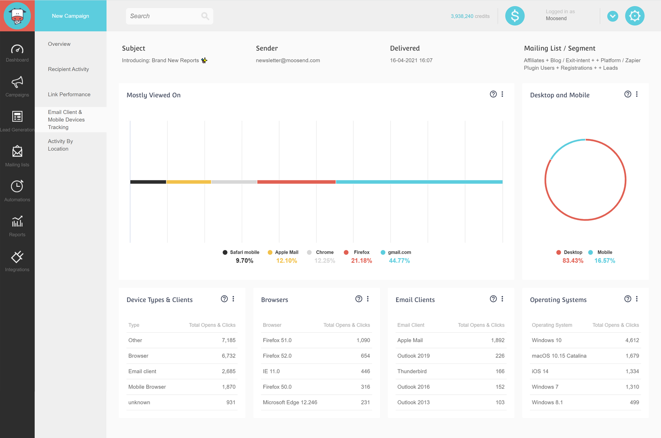Toggle the Safari mobile legend item

(x=241, y=252)
